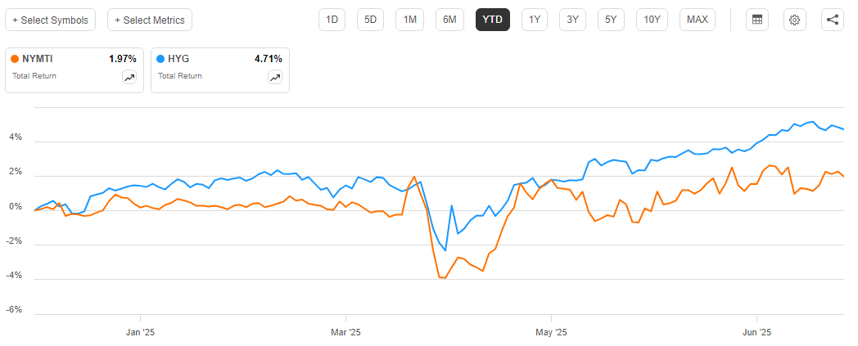The image size is (858, 346).
Task: Click the share chart icon
Action: (832, 20)
